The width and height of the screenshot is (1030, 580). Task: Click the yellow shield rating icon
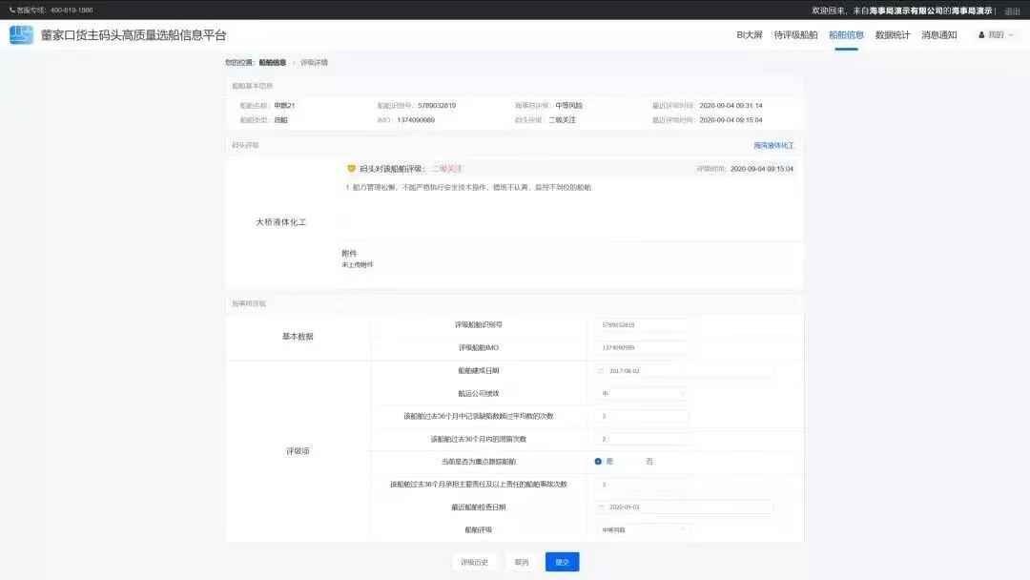tap(351, 168)
